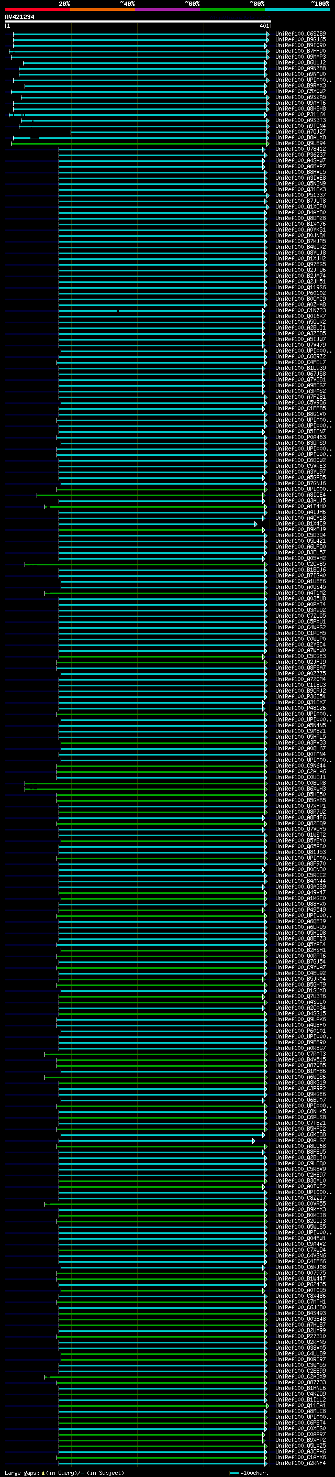Select hit label UniRef100_Q8H8H8
Screen dimensions: 335x1477
click(300, 109)
